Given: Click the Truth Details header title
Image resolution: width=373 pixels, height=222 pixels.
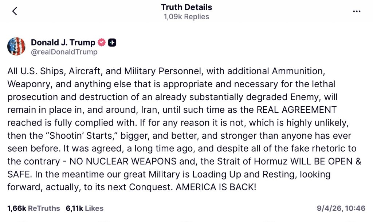Looking at the screenshot, I should click(186, 7).
